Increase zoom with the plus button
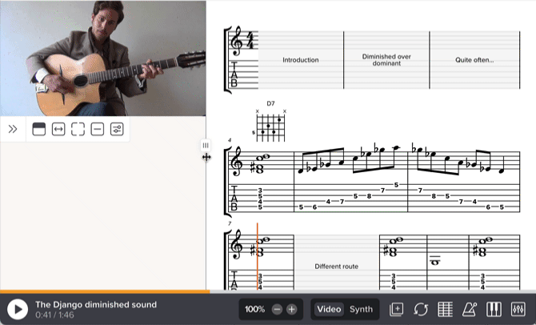This screenshot has width=536, height=325. pos(291,310)
